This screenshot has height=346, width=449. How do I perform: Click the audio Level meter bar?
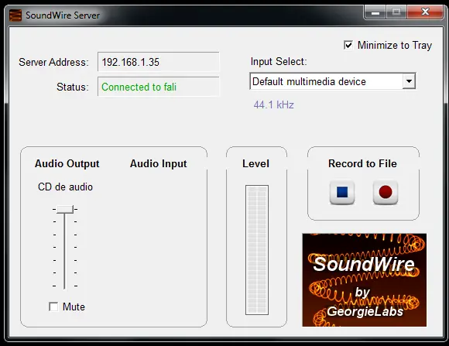(x=257, y=250)
